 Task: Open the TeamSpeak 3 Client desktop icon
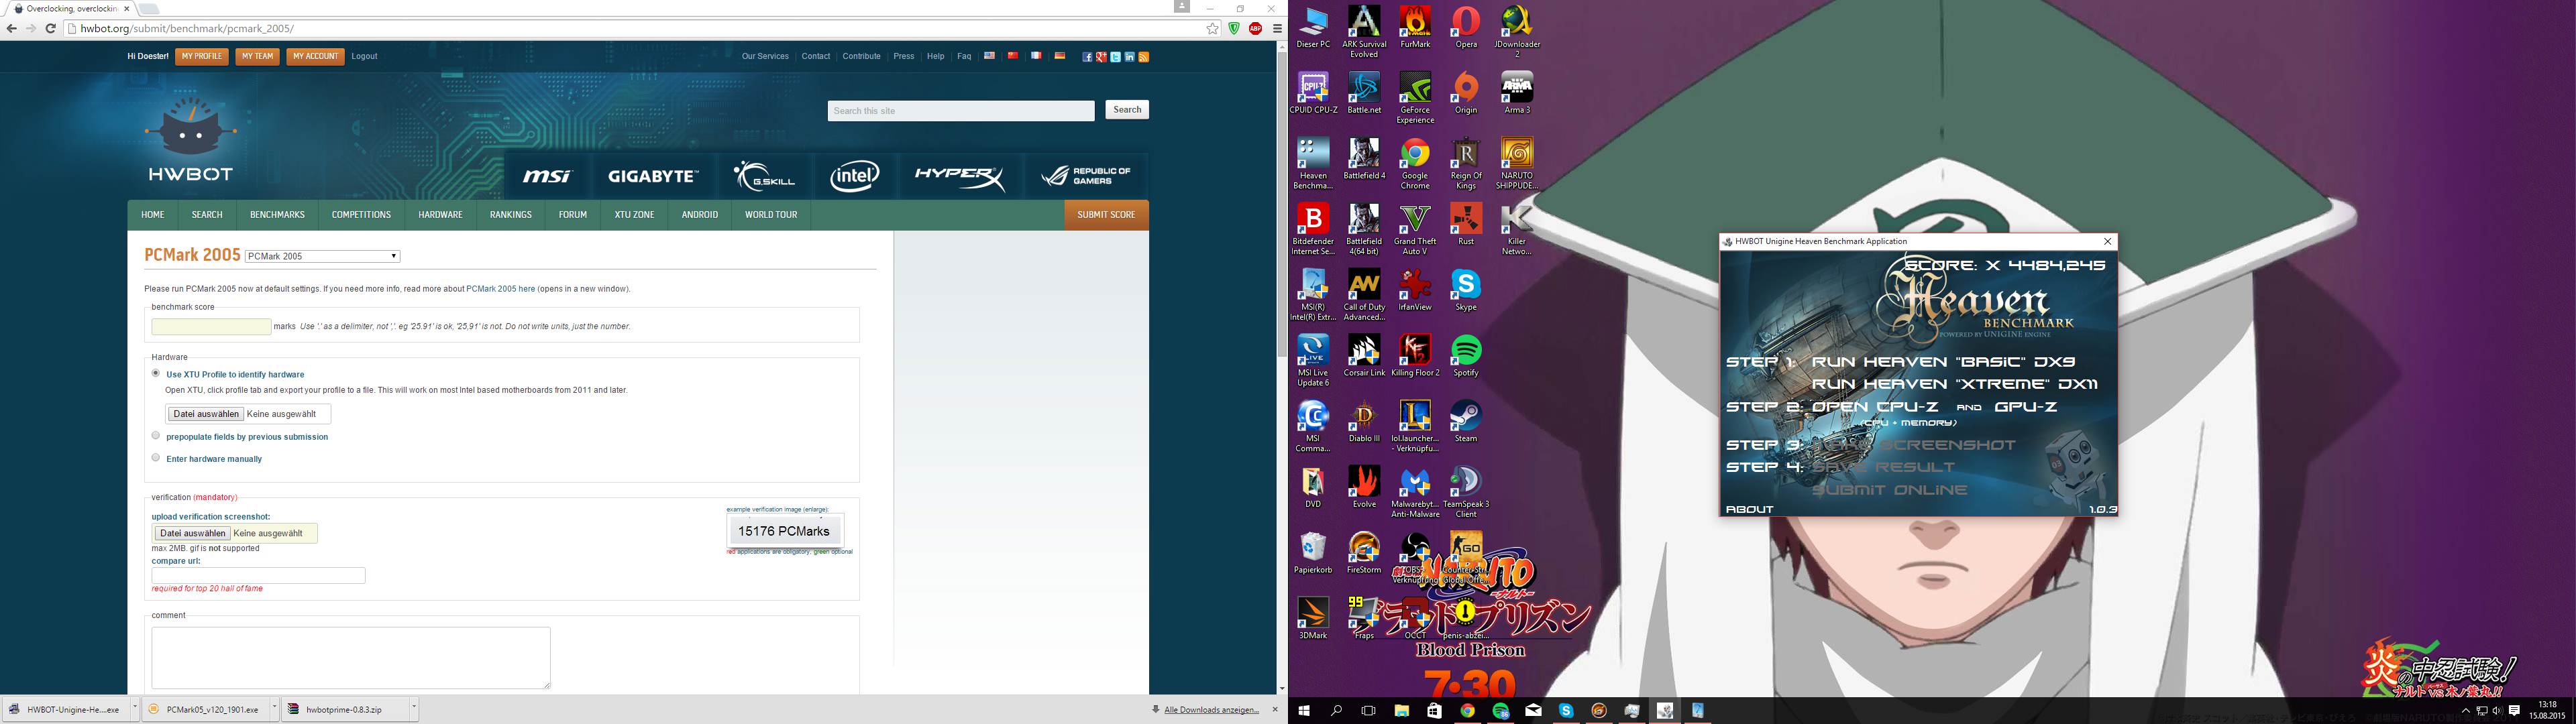tap(1466, 491)
